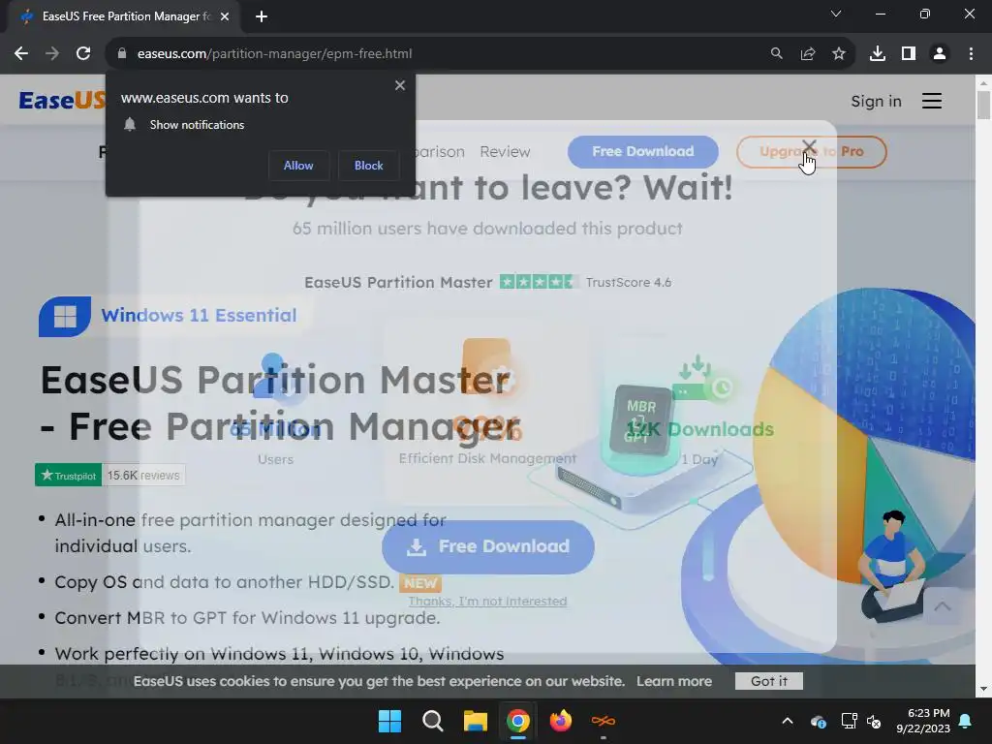Open Windows taskbar search

[433, 721]
